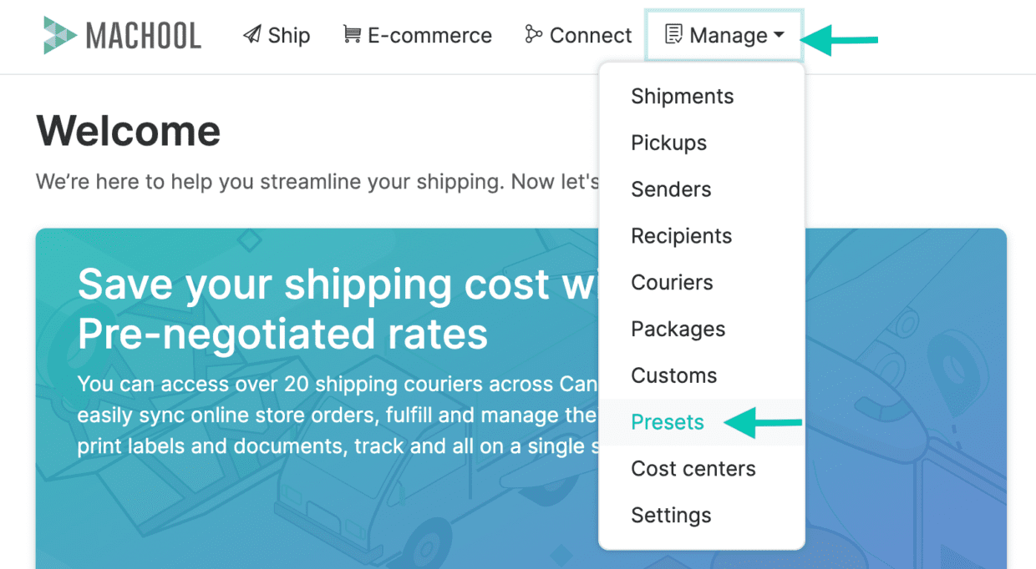Open the Customs management page
The height and width of the screenshot is (569, 1036).
(x=674, y=375)
